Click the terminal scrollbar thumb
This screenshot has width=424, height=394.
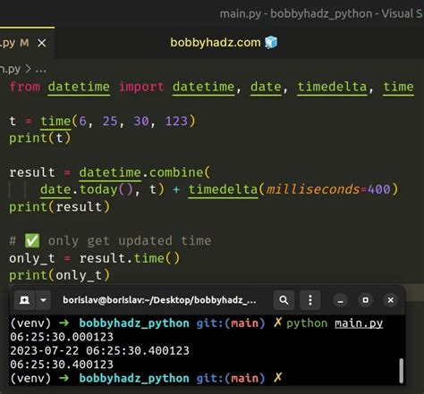[401, 371]
